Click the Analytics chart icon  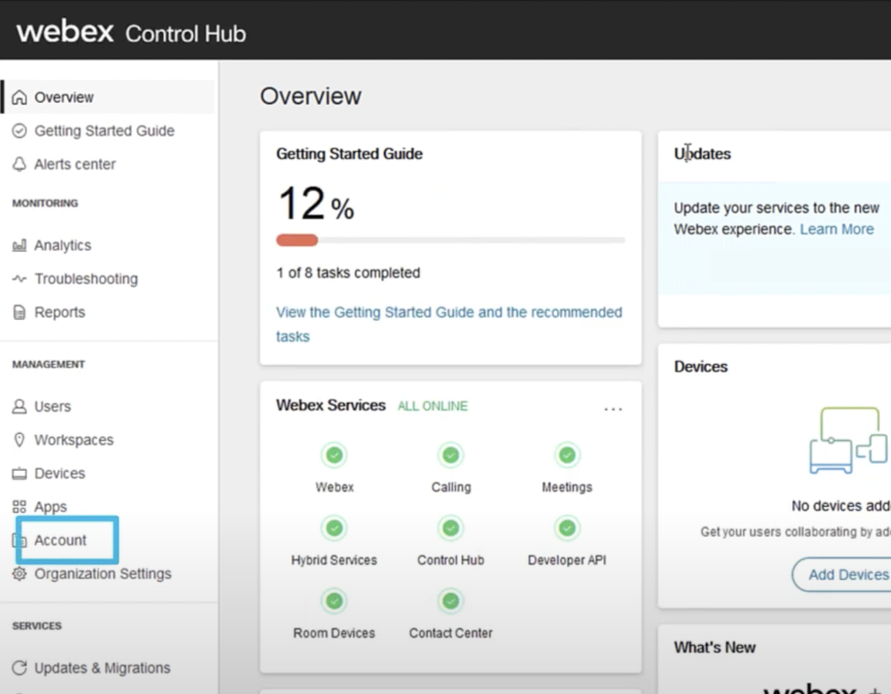tap(19, 246)
